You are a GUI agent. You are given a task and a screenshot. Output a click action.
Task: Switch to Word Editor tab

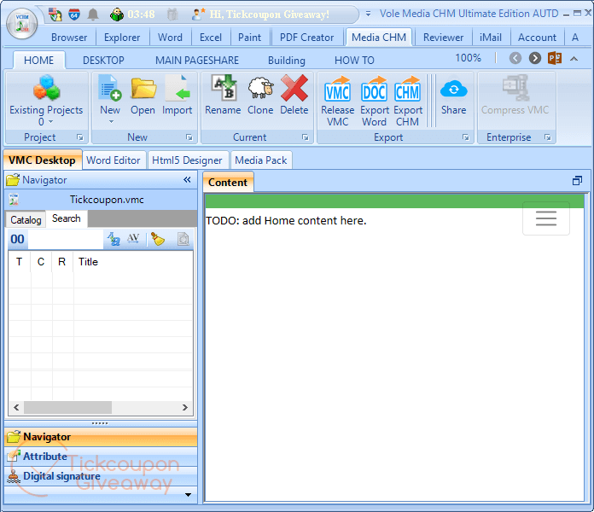[x=114, y=160]
